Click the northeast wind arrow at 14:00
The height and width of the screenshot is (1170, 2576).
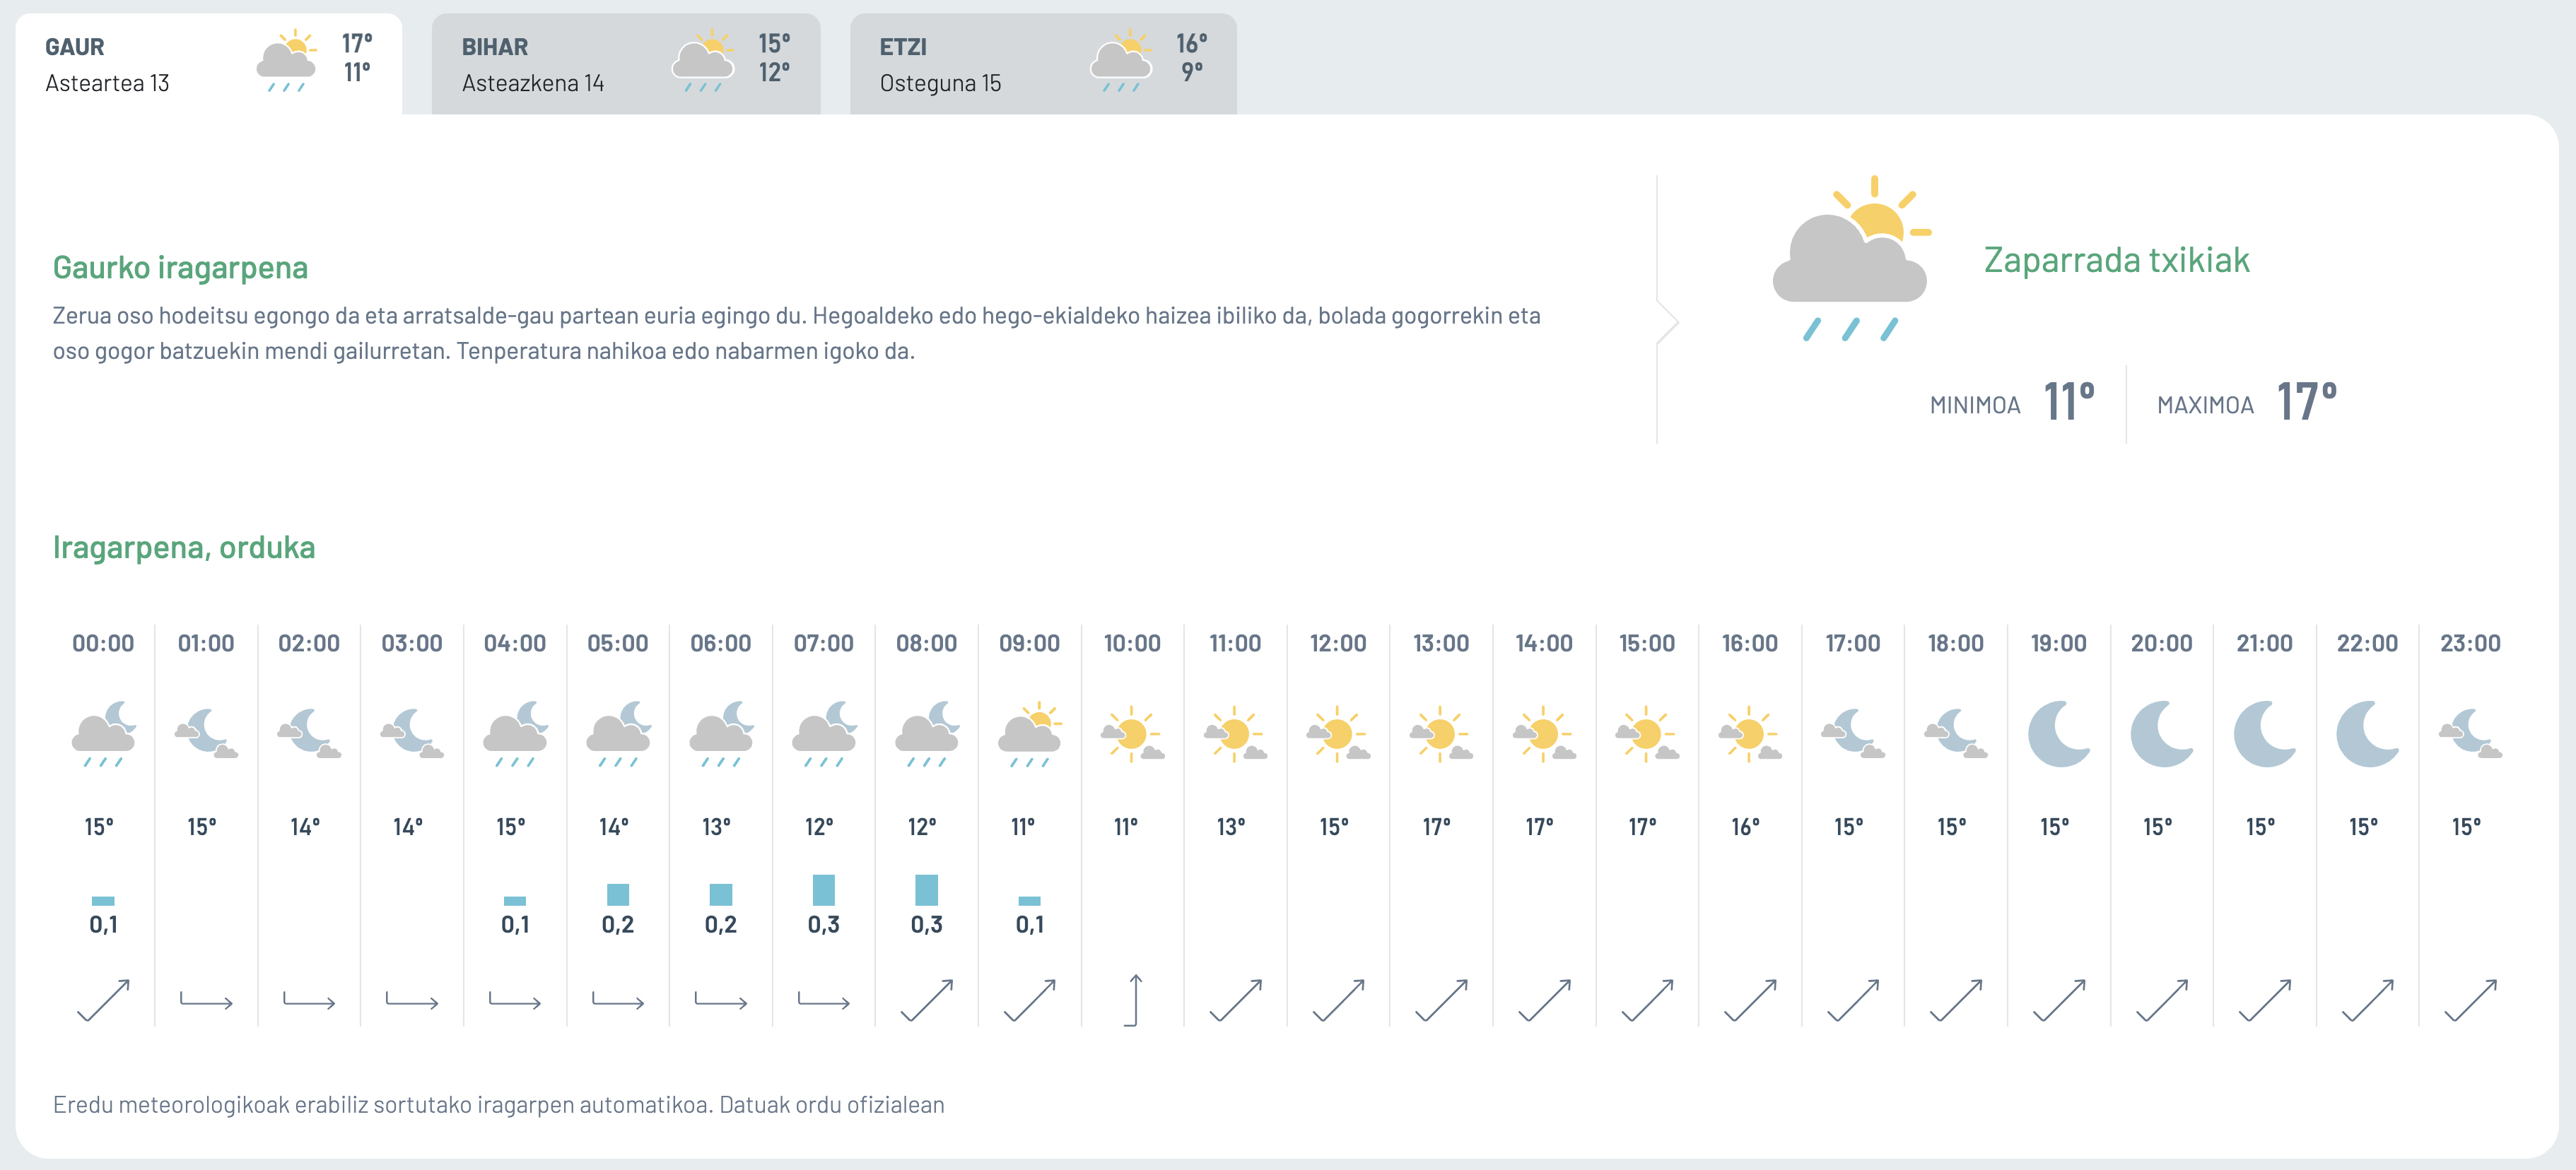coord(1544,1000)
